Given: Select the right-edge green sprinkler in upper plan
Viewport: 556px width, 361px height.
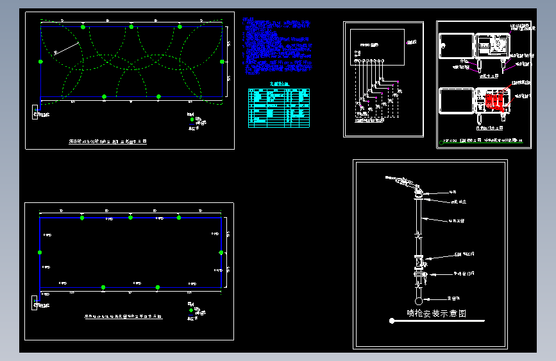Looking at the screenshot, I should point(222,62).
